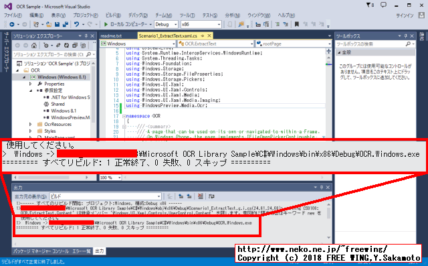The height and width of the screenshot is (266, 428).
Task: Open the ファイル menu
Action: (13, 15)
